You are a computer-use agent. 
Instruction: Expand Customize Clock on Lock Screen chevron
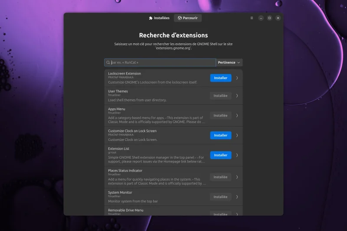click(x=237, y=135)
